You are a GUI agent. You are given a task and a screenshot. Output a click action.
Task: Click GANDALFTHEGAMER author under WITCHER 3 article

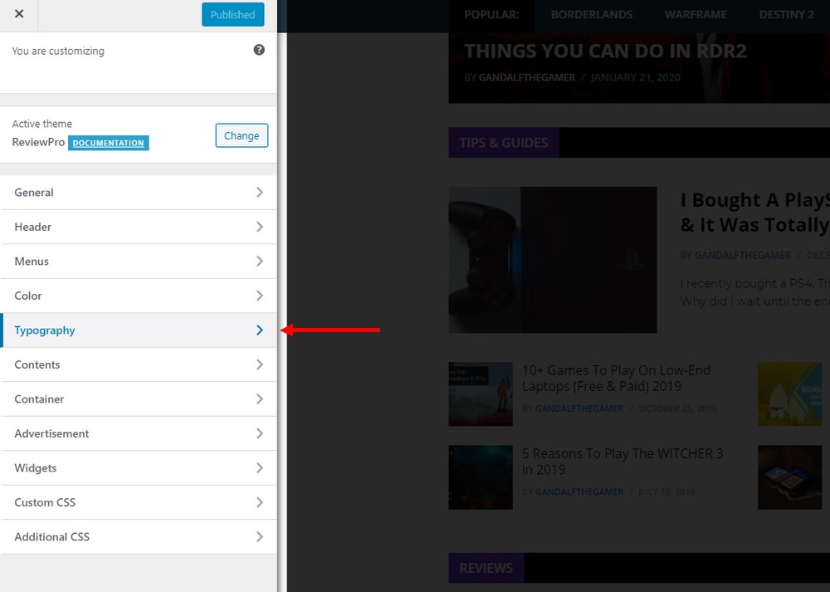click(x=579, y=492)
